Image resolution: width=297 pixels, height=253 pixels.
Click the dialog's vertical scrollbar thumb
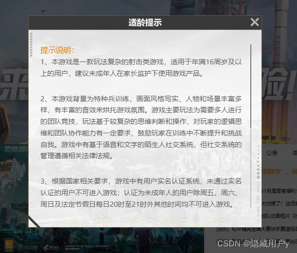point(251,86)
